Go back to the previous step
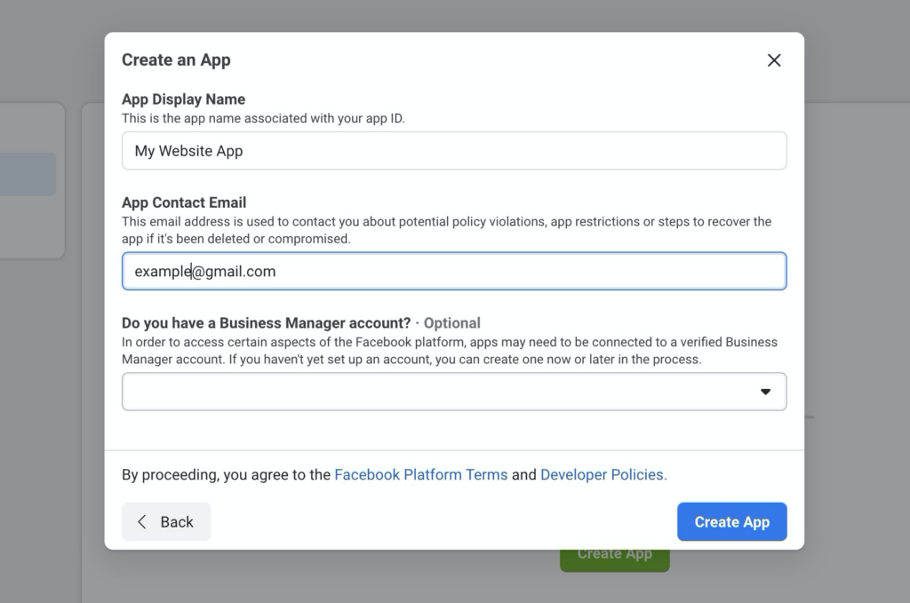Viewport: 910px width, 603px height. pyautogui.click(x=165, y=522)
